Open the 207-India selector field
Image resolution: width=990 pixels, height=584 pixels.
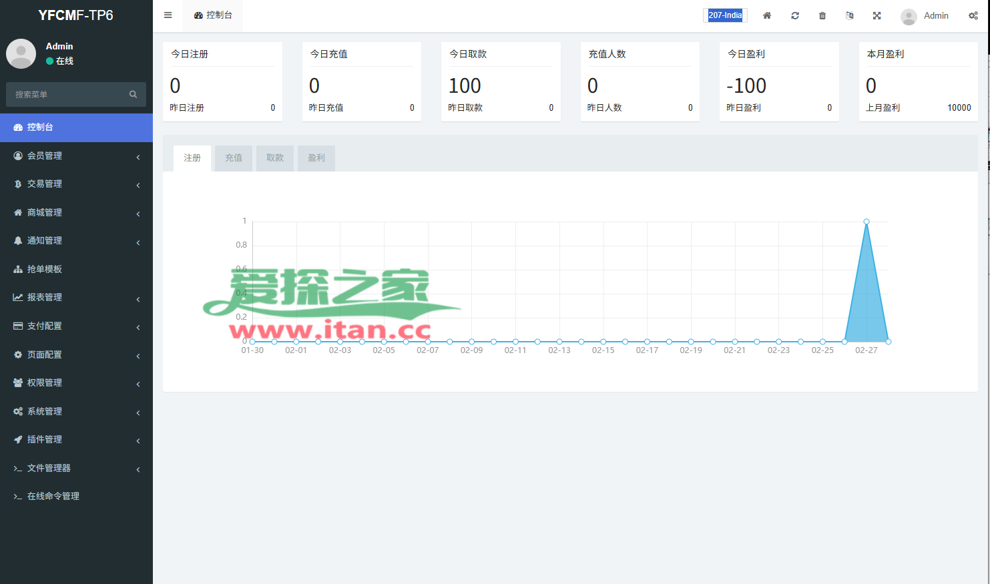pyautogui.click(x=725, y=15)
